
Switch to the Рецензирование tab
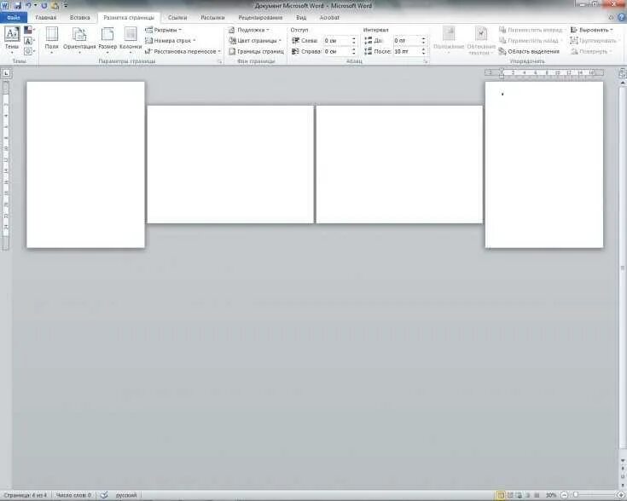(260, 18)
